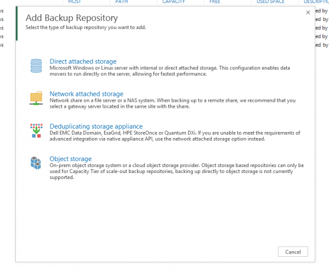Pick the Object storage repository type
The width and height of the screenshot is (329, 276).
(70, 159)
